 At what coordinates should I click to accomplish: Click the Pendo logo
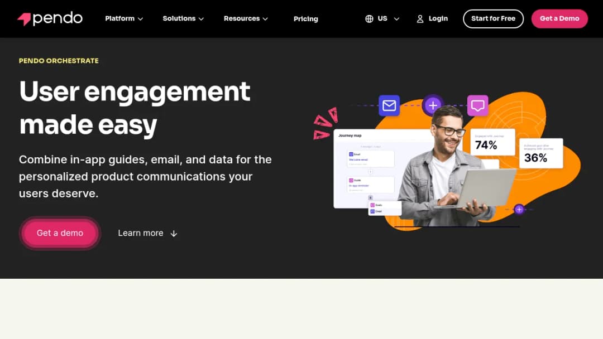[x=50, y=18]
